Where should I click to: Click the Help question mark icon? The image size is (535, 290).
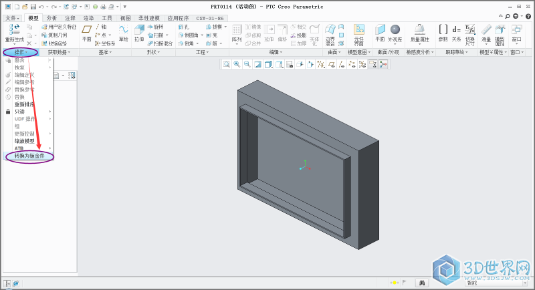coord(528,16)
